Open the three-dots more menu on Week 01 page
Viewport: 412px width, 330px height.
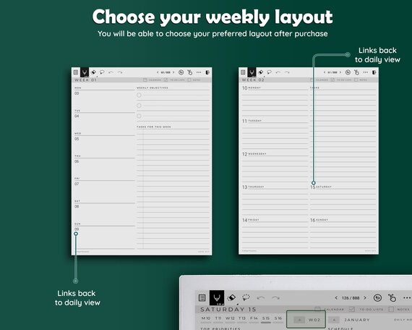[199, 72]
